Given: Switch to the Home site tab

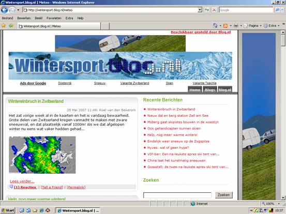Looking at the screenshot, I should (194, 89).
